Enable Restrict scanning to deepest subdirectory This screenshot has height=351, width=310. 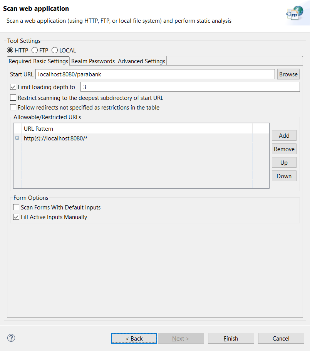tap(13, 98)
